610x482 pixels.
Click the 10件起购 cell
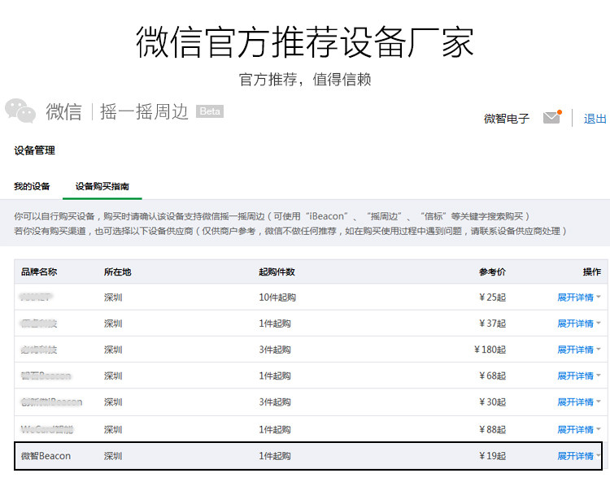277,297
